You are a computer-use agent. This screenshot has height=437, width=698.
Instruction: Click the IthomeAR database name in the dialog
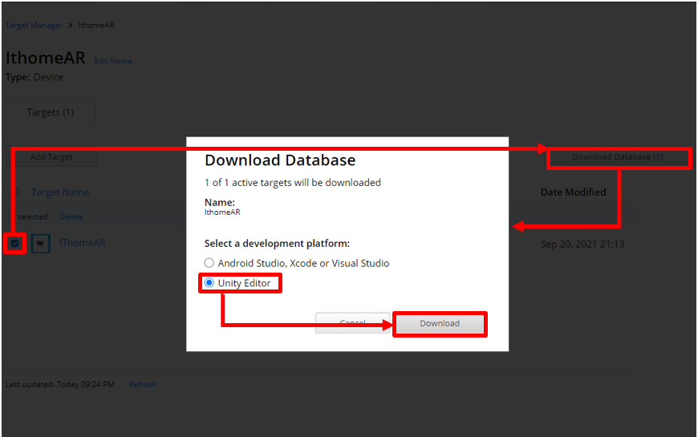click(222, 212)
